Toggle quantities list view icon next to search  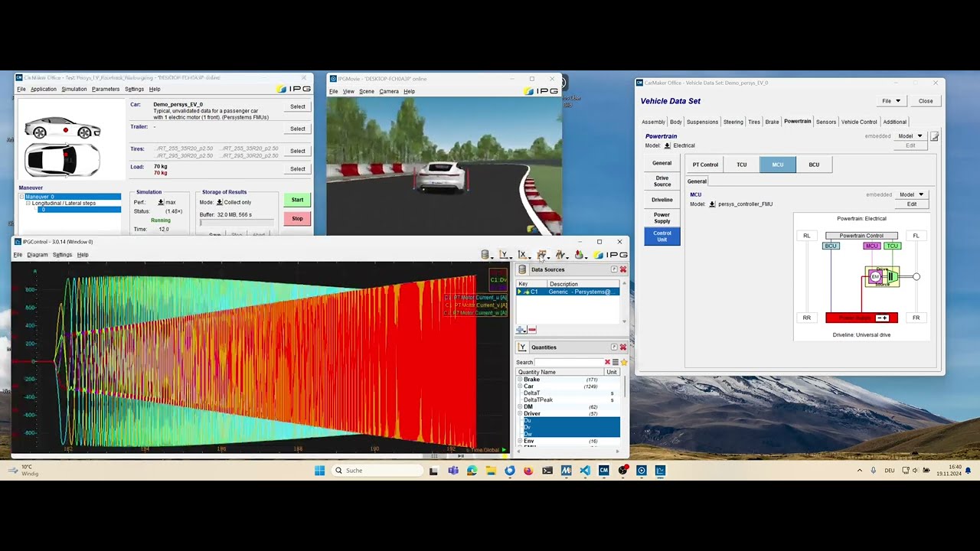pyautogui.click(x=616, y=362)
